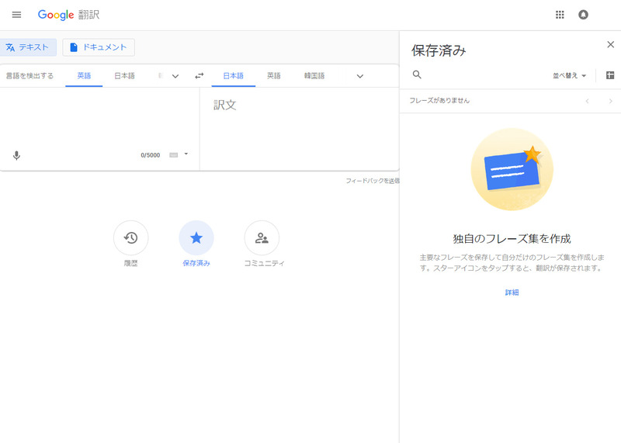Click the フィードバックを送信 link
The width and height of the screenshot is (621, 443).
[373, 181]
